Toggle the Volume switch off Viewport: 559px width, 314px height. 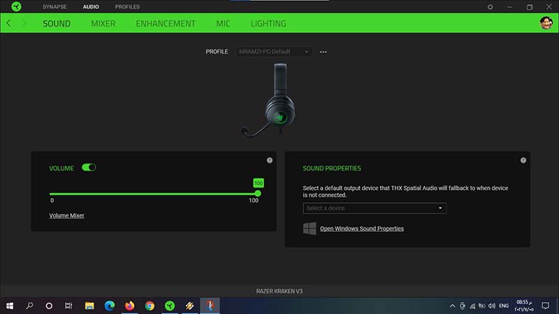pos(89,167)
